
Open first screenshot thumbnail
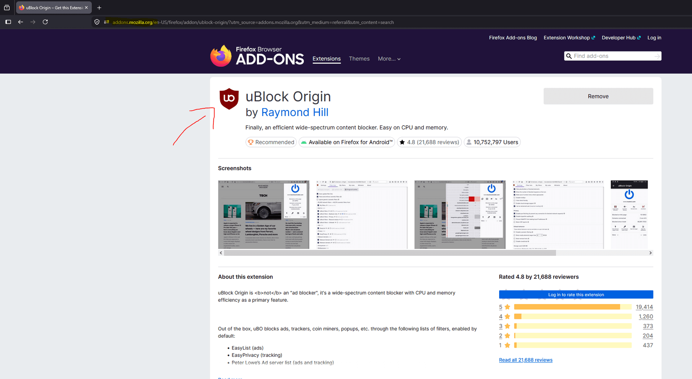pos(264,215)
